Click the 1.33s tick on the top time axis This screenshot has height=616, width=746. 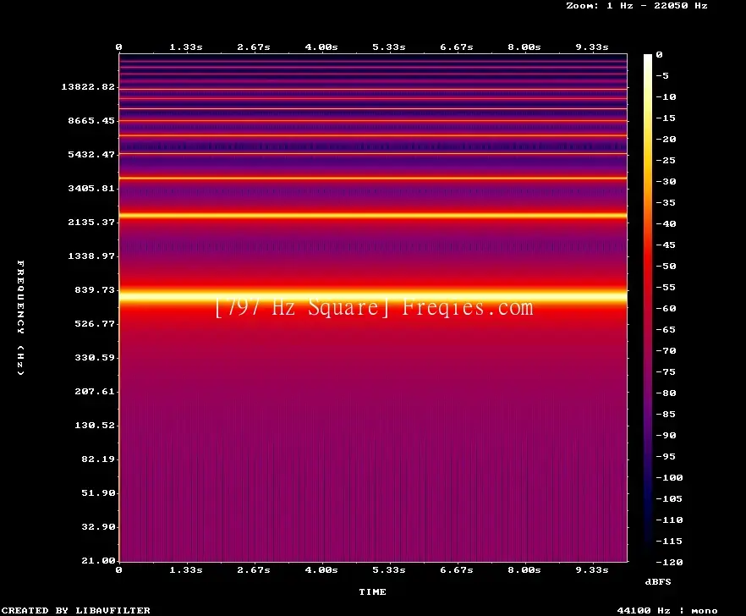186,47
